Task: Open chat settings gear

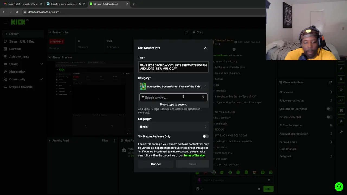Action: click(x=259, y=189)
